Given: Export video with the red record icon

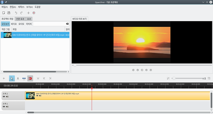Looking at the screenshot, I should pyautogui.click(x=34, y=13).
